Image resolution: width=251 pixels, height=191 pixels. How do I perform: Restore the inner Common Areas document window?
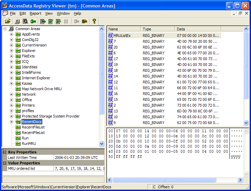[240, 13]
